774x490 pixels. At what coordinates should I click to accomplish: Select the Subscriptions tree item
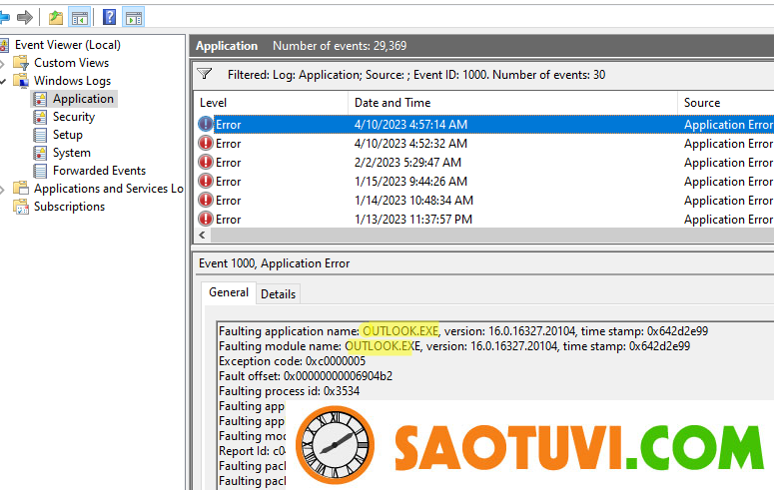click(x=69, y=207)
